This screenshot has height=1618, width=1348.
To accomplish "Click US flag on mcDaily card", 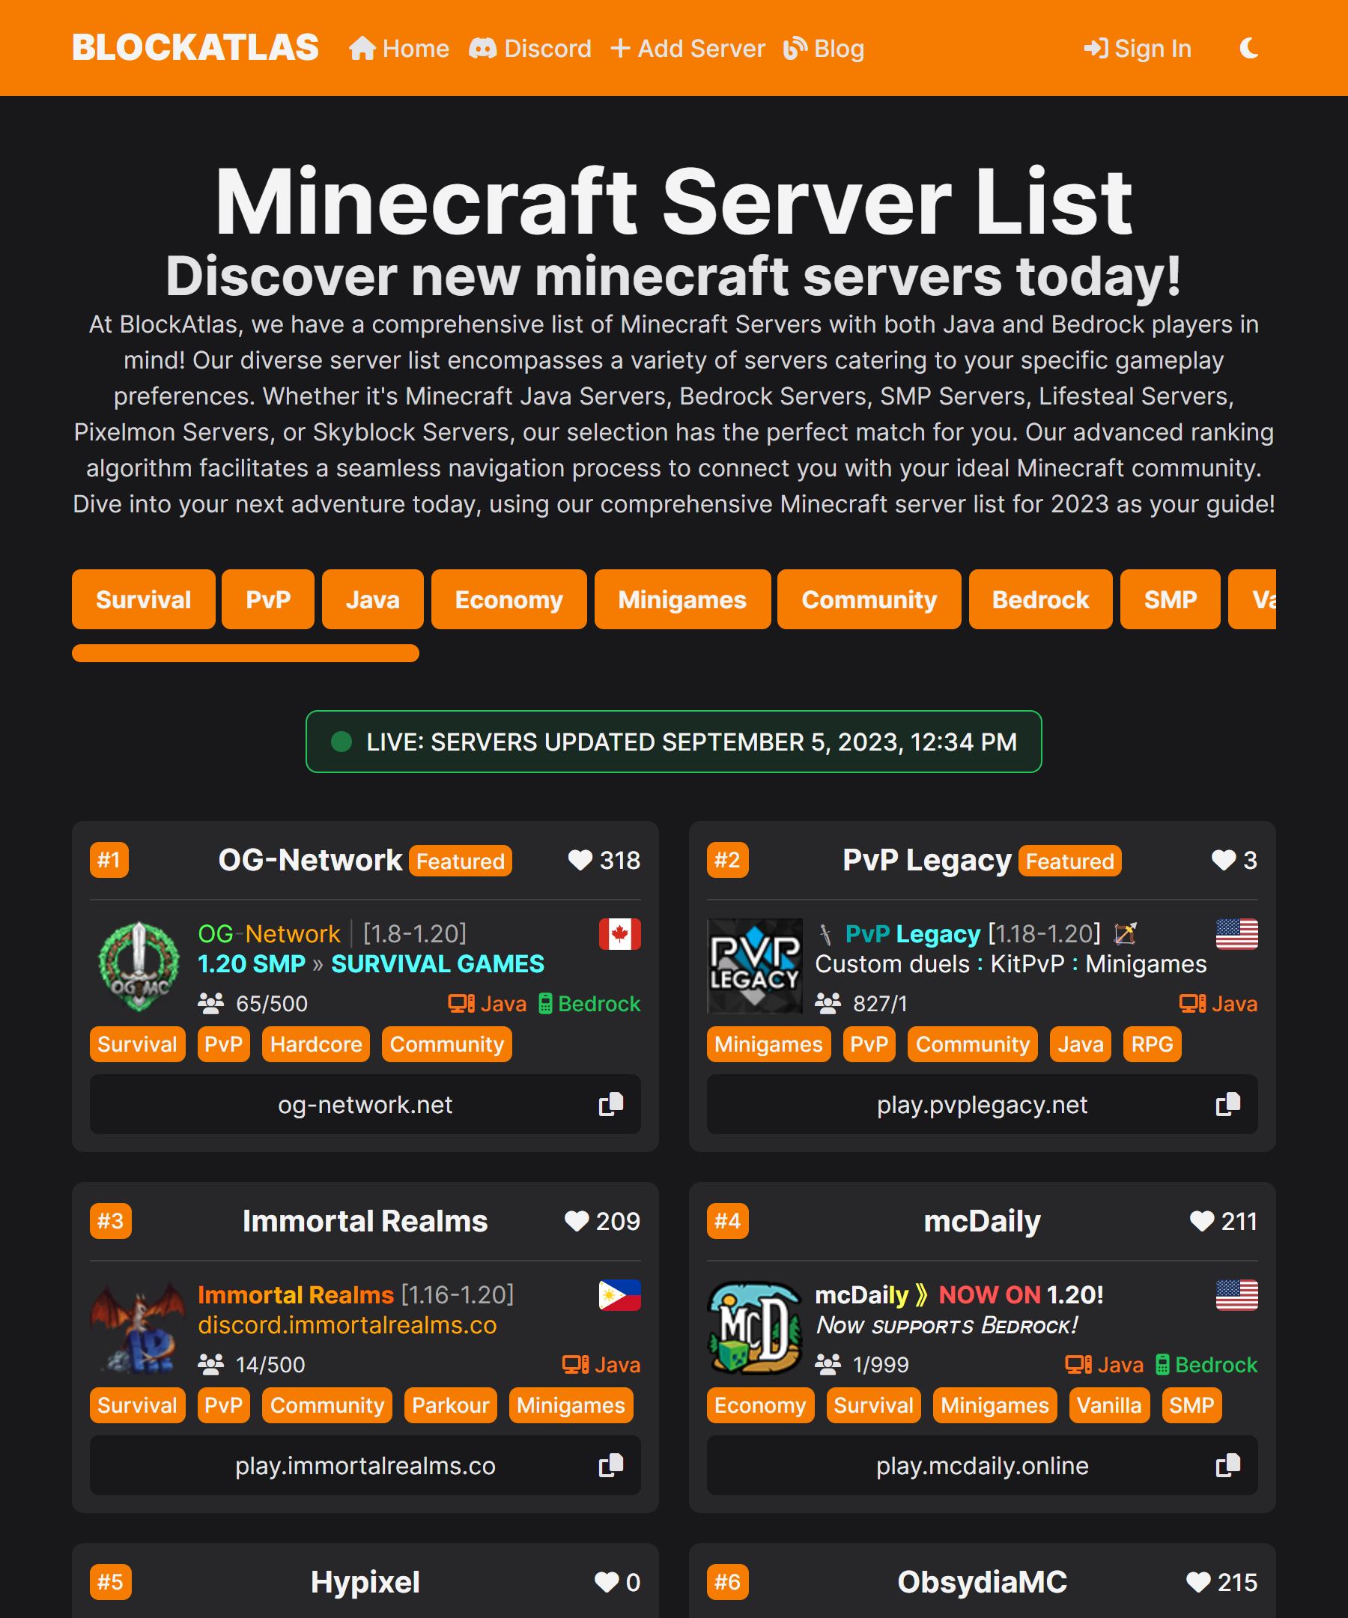I will tap(1236, 1294).
